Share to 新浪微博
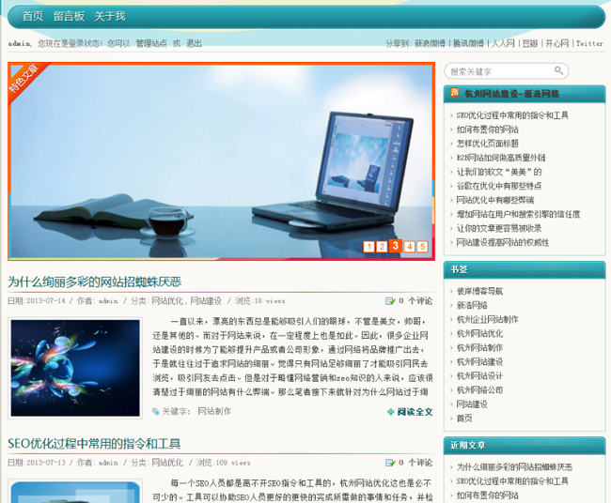 430,43
